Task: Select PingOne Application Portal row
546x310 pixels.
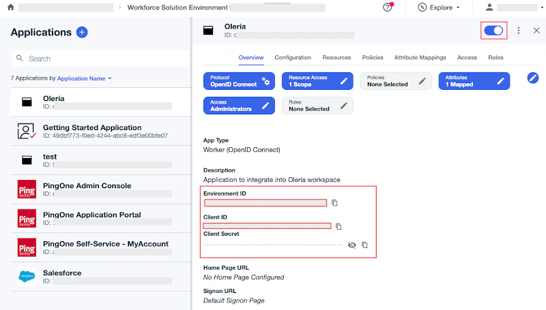Action: [x=101, y=218]
